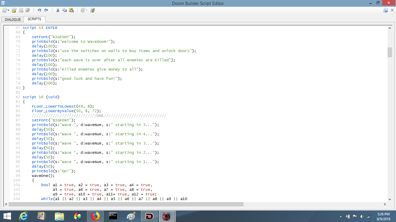Click the 'Killed enemies give money to all' line
The image size is (396, 222).
[x=87, y=69]
